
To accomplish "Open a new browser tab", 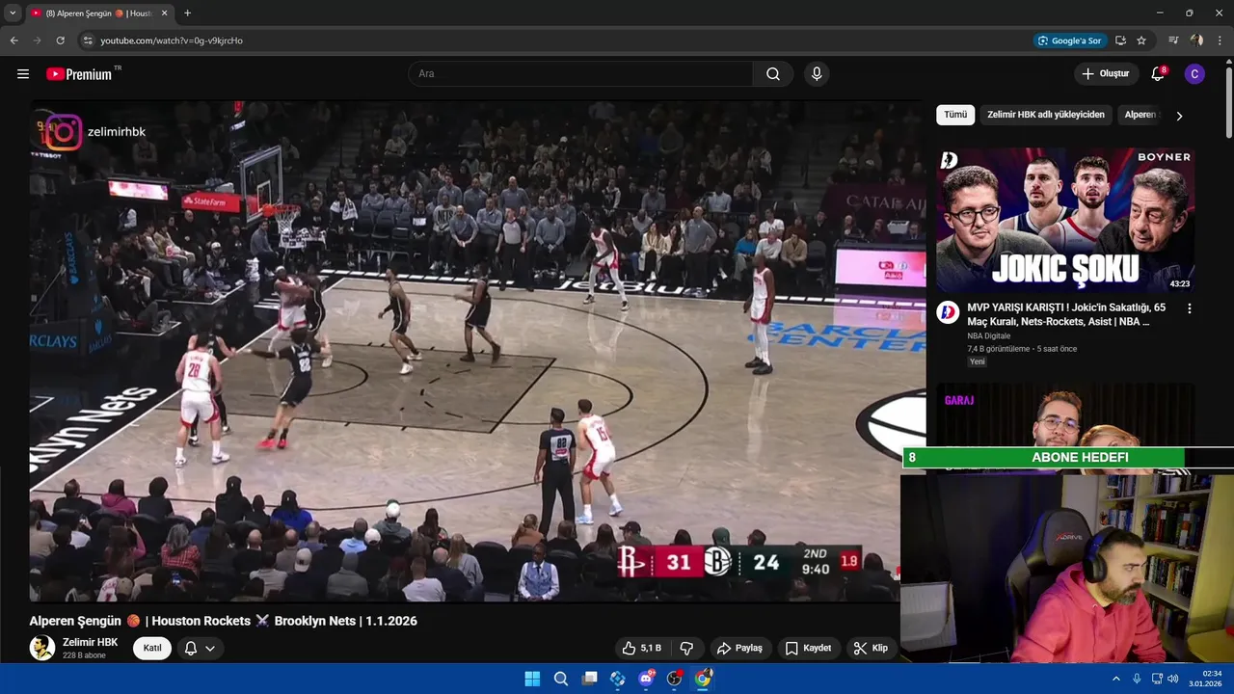I will click(187, 13).
